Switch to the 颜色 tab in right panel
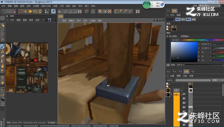Viewport: 224px width, 127px height. [174, 11]
